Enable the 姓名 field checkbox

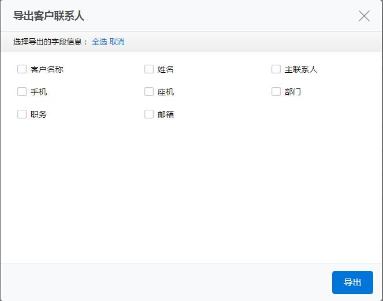point(149,69)
